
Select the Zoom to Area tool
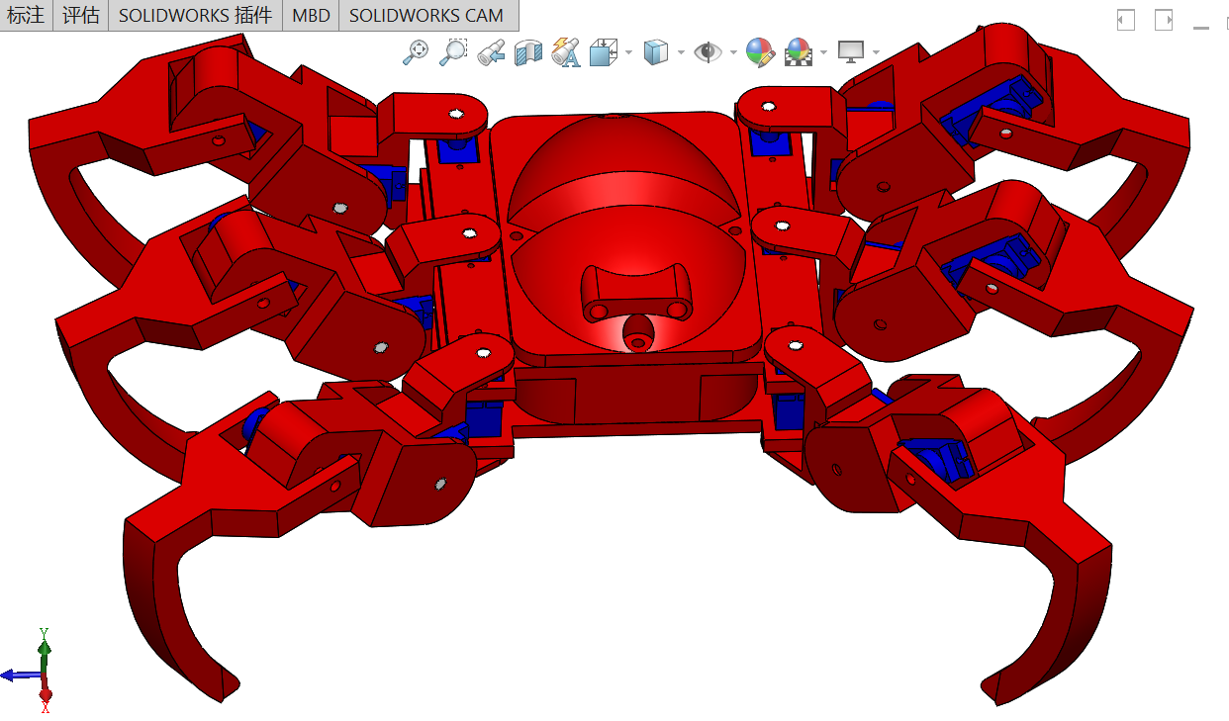pos(453,51)
